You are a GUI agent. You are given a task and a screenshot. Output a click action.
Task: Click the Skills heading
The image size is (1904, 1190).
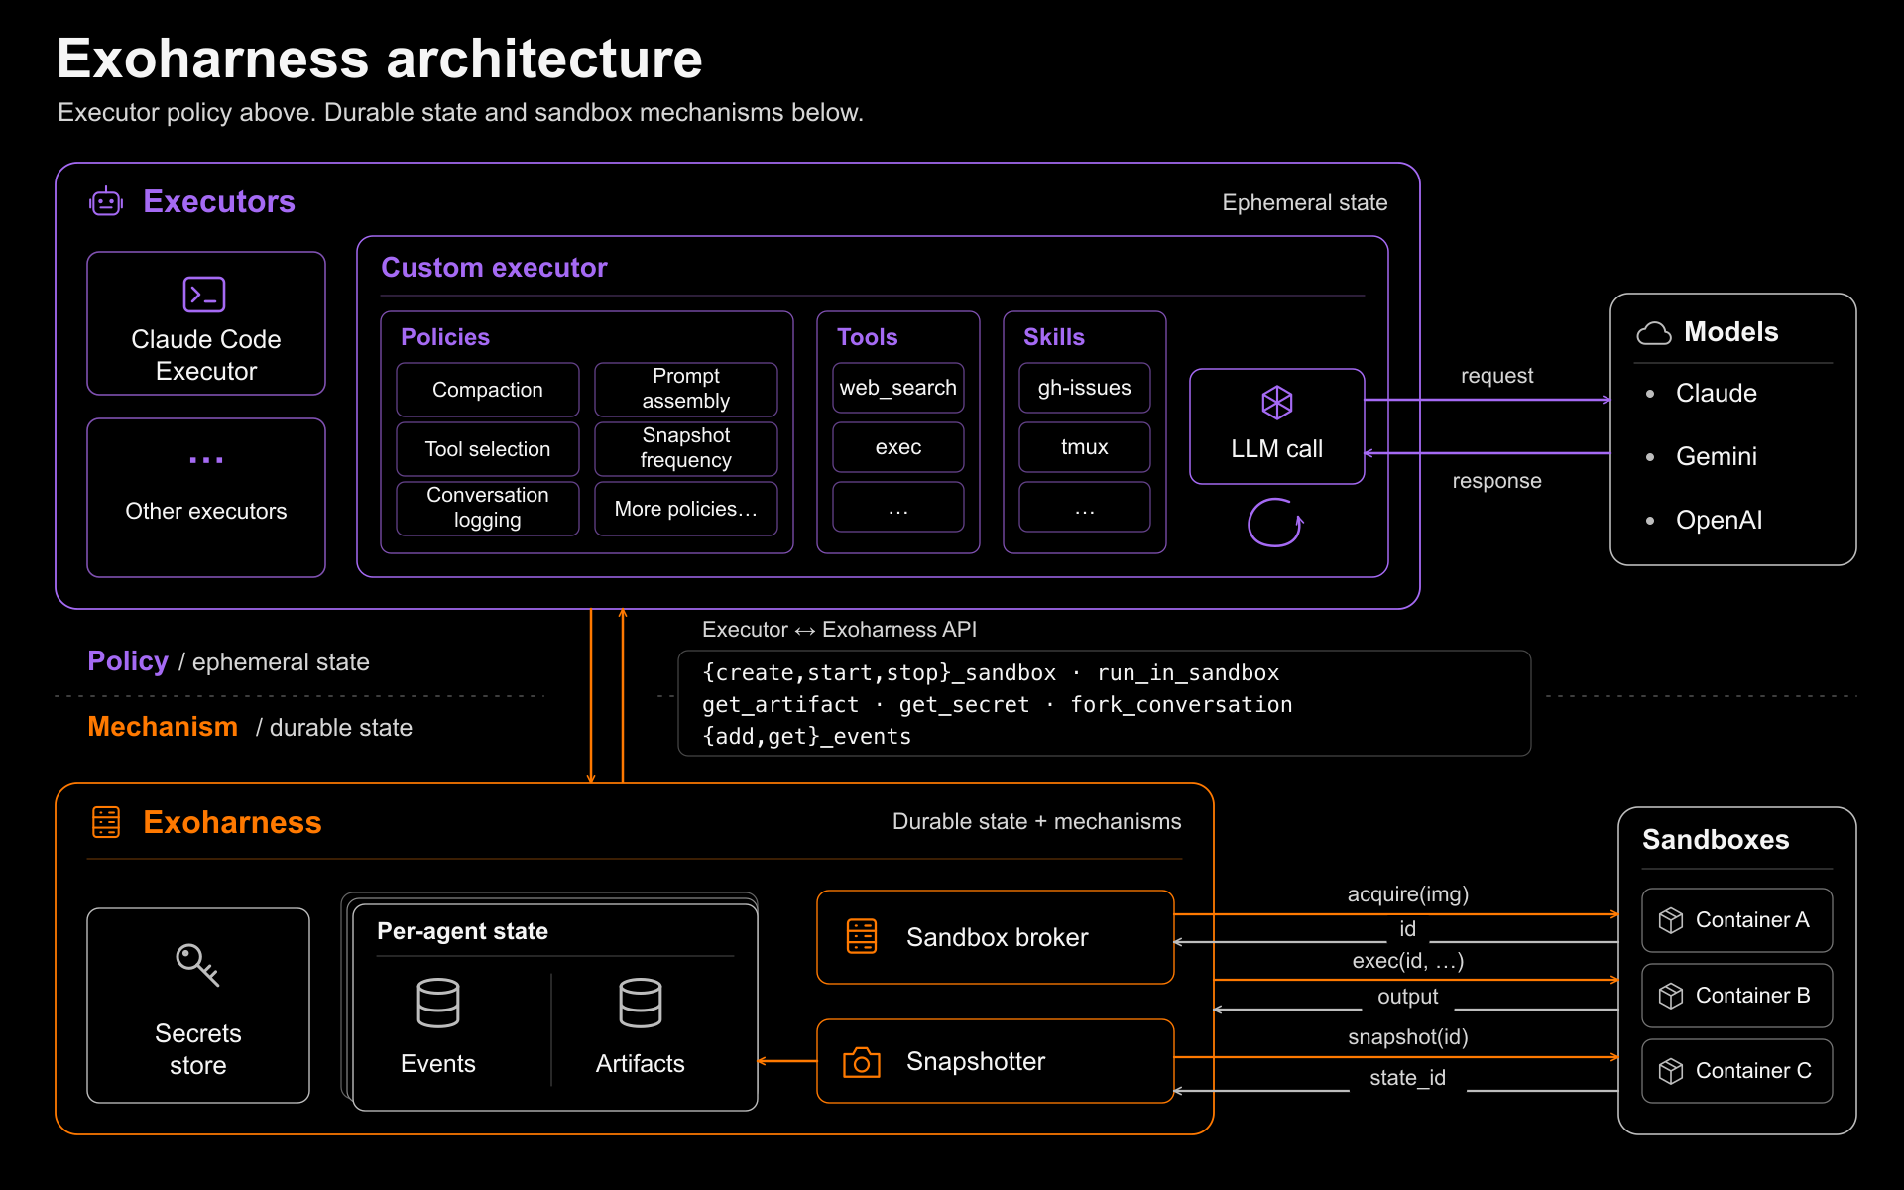[x=1054, y=337]
